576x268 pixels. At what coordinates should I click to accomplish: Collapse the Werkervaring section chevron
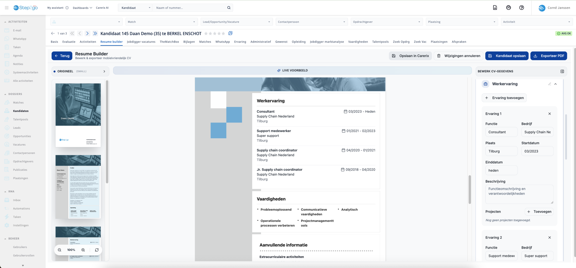pyautogui.click(x=556, y=84)
